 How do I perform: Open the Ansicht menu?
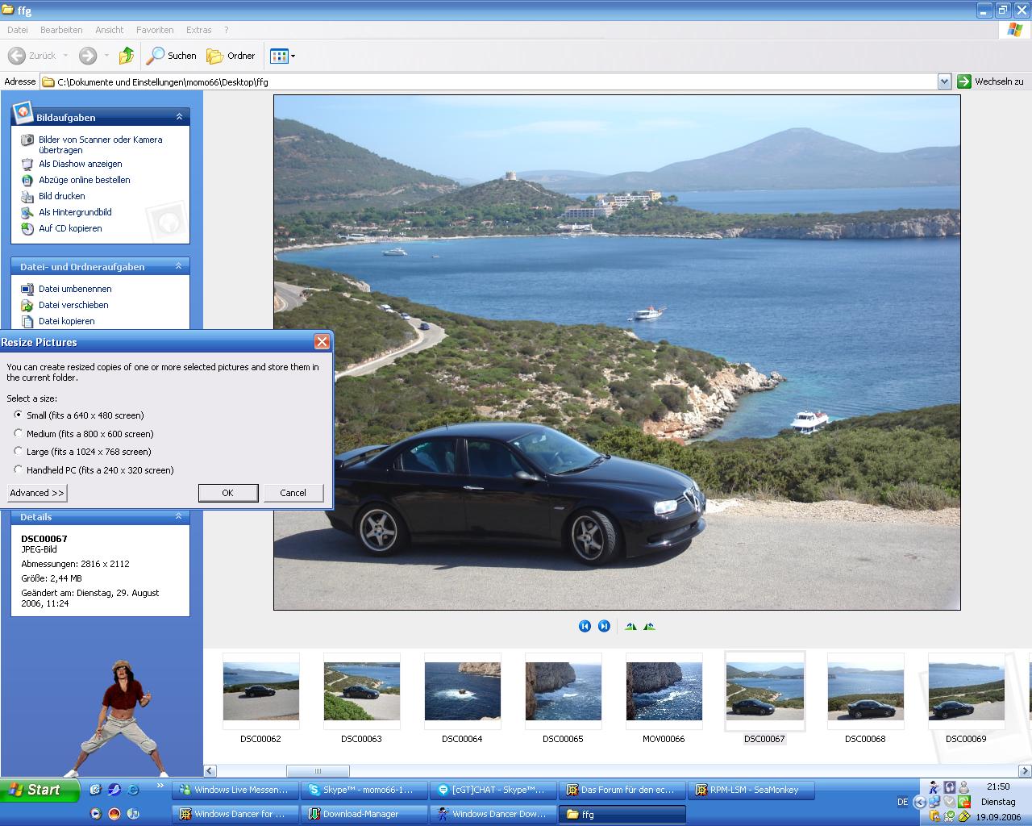[109, 30]
